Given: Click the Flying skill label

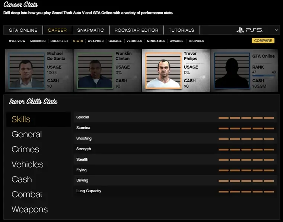Looking at the screenshot, I should coord(82,170).
